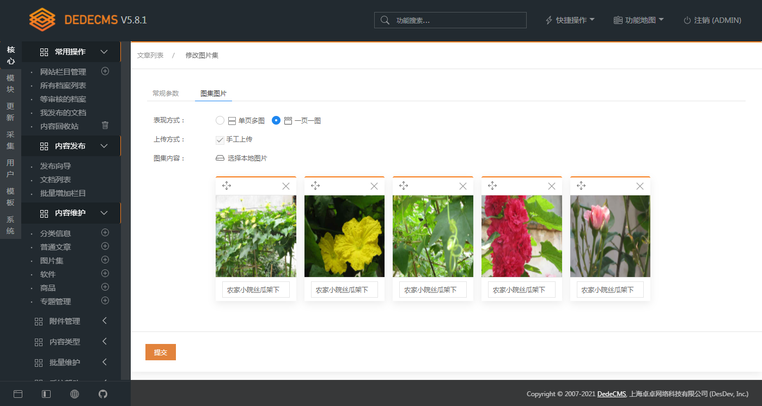Open the 功能地图 dropdown
The image size is (762, 406).
coord(638,20)
